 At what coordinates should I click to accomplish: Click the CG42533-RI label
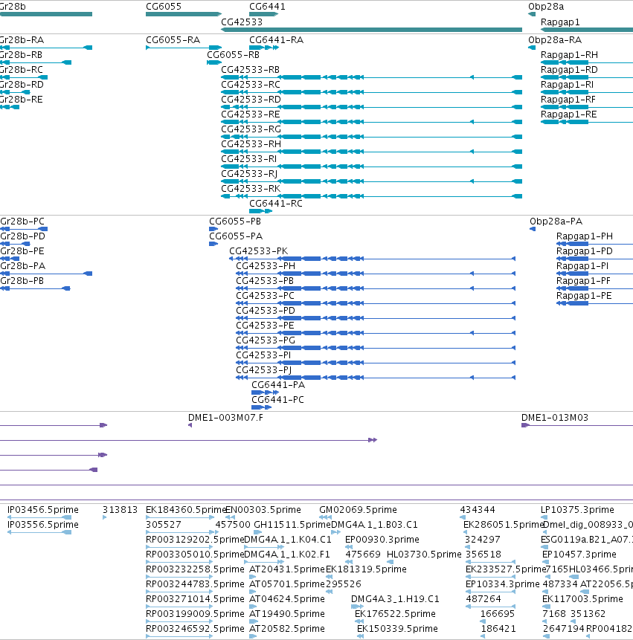pyautogui.click(x=248, y=159)
